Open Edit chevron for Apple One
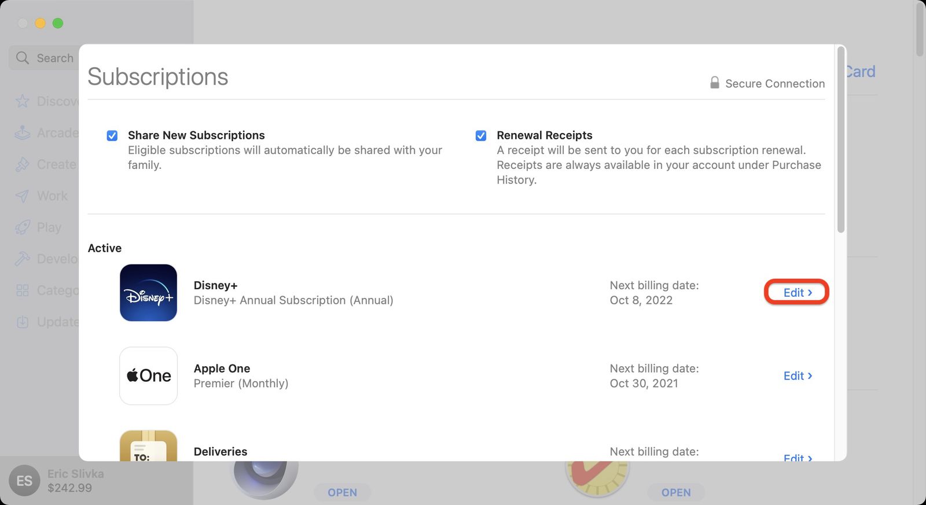This screenshot has height=505, width=926. click(x=798, y=375)
